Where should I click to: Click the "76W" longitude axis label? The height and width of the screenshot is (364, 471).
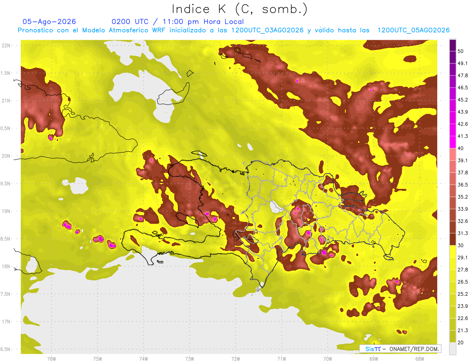[51, 359]
